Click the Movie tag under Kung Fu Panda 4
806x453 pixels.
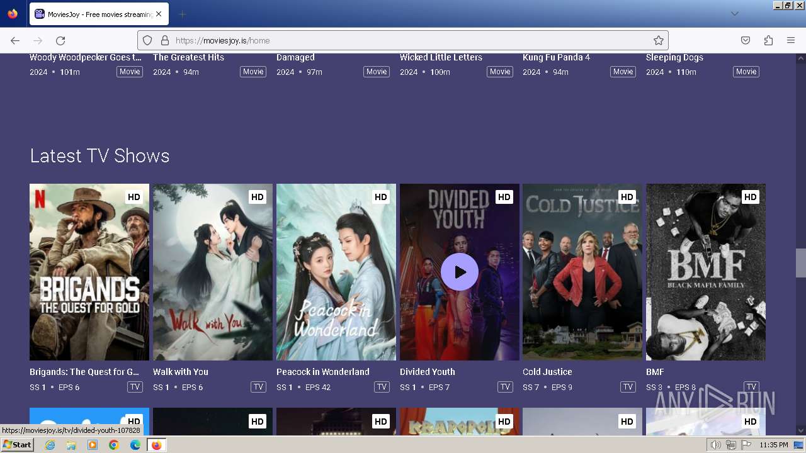623,72
